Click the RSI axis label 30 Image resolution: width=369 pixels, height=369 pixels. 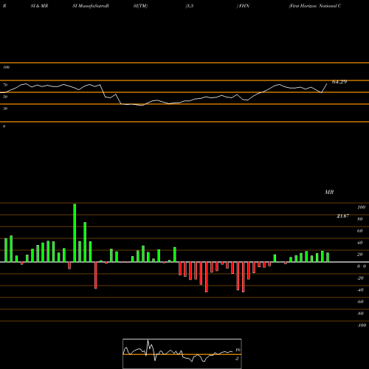[x=5, y=108]
